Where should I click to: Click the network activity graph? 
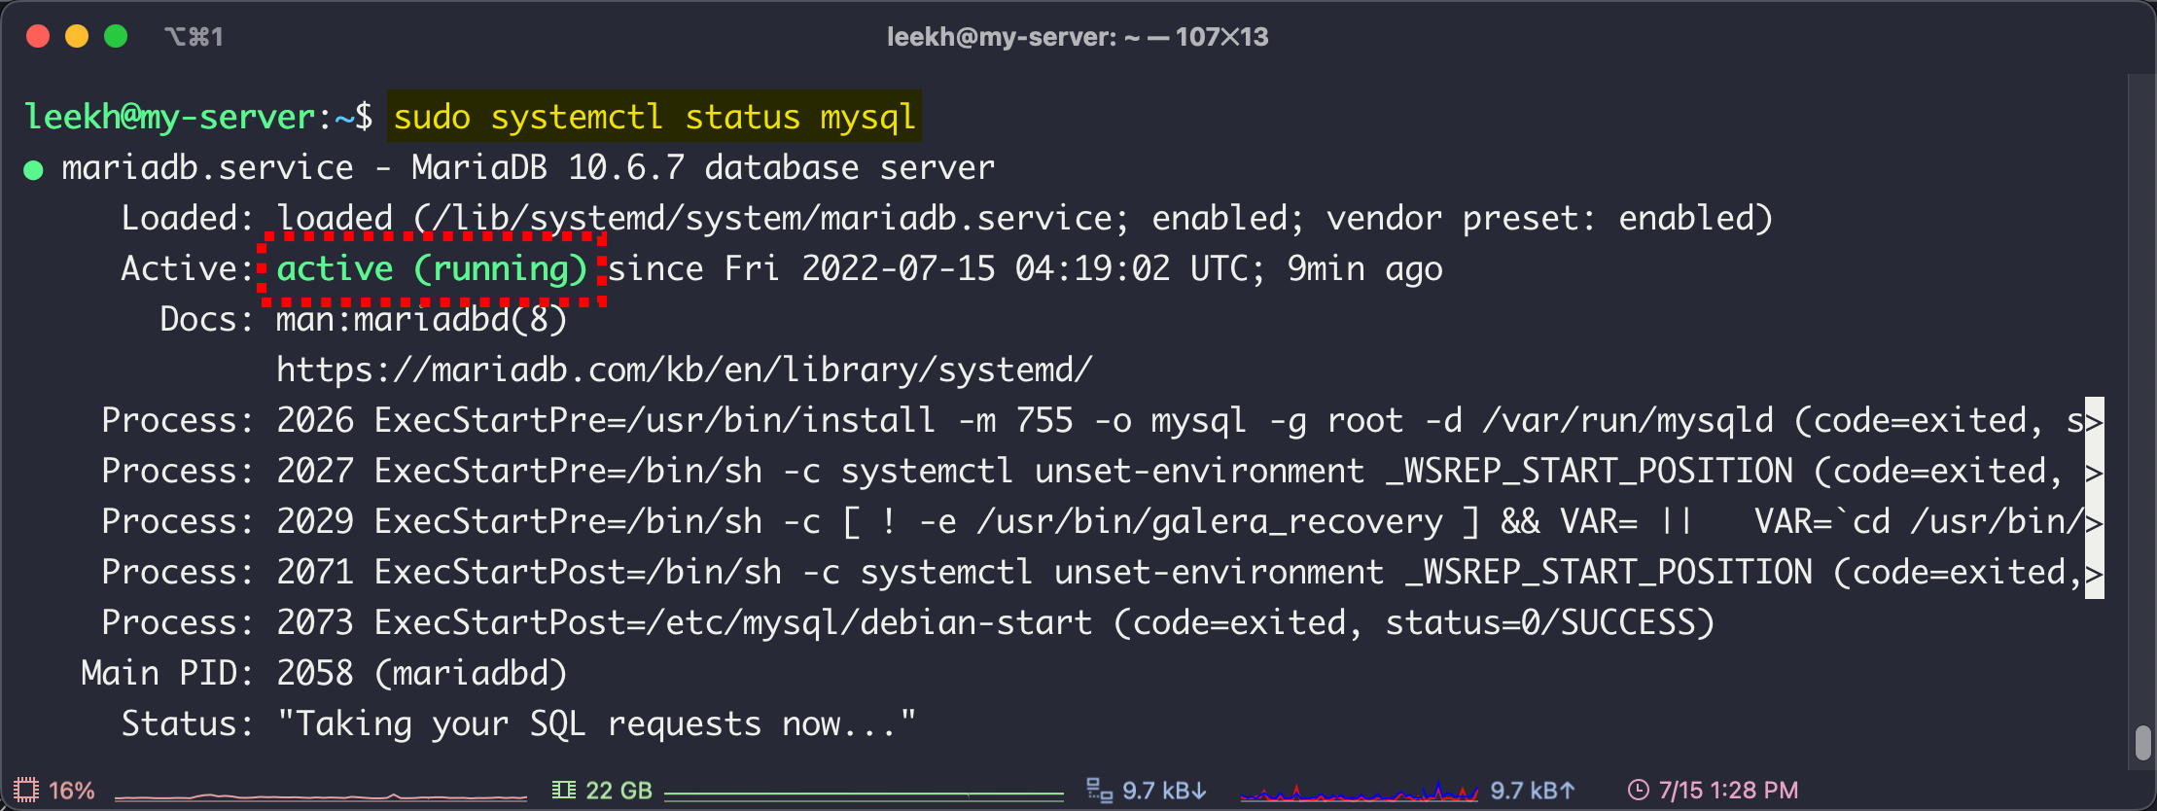point(1360,793)
